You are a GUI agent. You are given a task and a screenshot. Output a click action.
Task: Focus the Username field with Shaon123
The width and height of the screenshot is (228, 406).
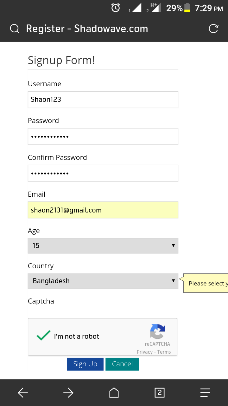(x=103, y=100)
